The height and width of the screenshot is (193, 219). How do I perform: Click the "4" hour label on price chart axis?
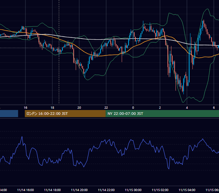point(187,108)
